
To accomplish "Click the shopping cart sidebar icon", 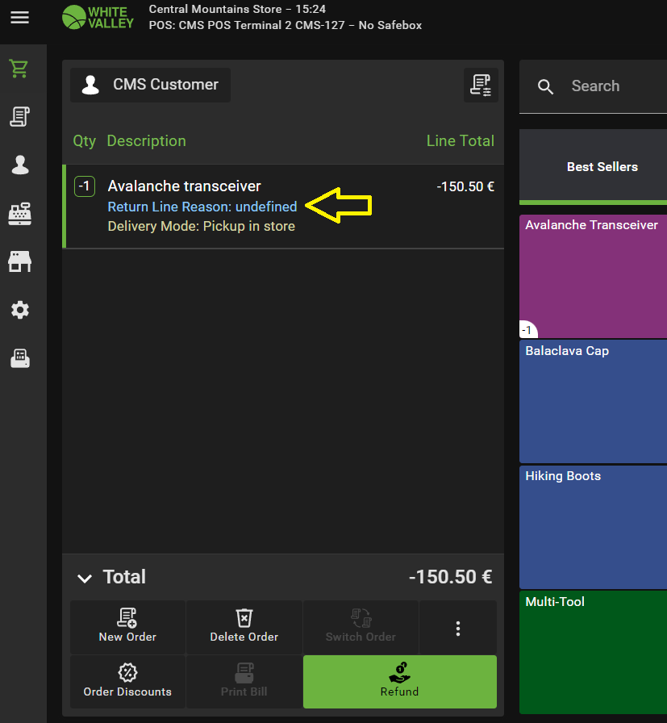I will point(19,69).
